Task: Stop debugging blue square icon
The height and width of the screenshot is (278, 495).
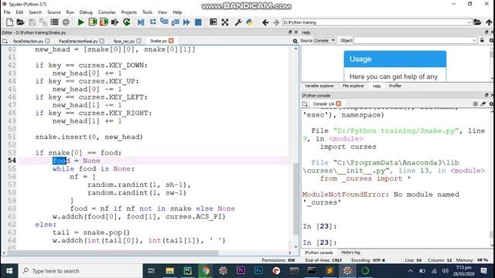Action: [x=198, y=22]
